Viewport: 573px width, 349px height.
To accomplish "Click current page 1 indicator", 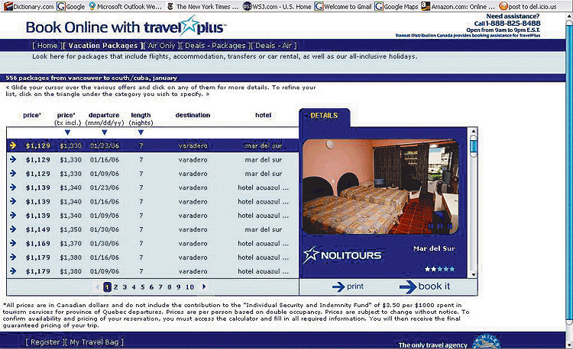I will [107, 287].
